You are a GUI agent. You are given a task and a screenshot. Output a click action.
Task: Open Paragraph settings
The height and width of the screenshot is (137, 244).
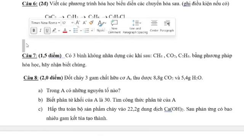167,26
